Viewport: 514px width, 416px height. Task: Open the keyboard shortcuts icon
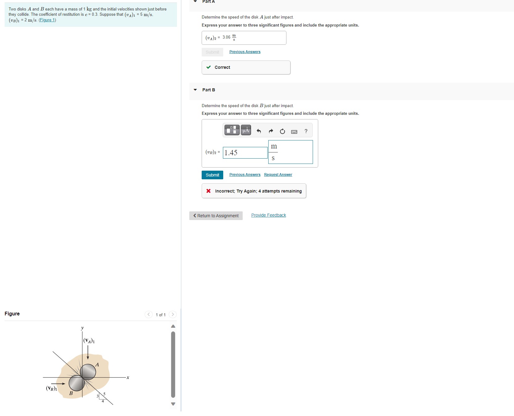click(294, 131)
